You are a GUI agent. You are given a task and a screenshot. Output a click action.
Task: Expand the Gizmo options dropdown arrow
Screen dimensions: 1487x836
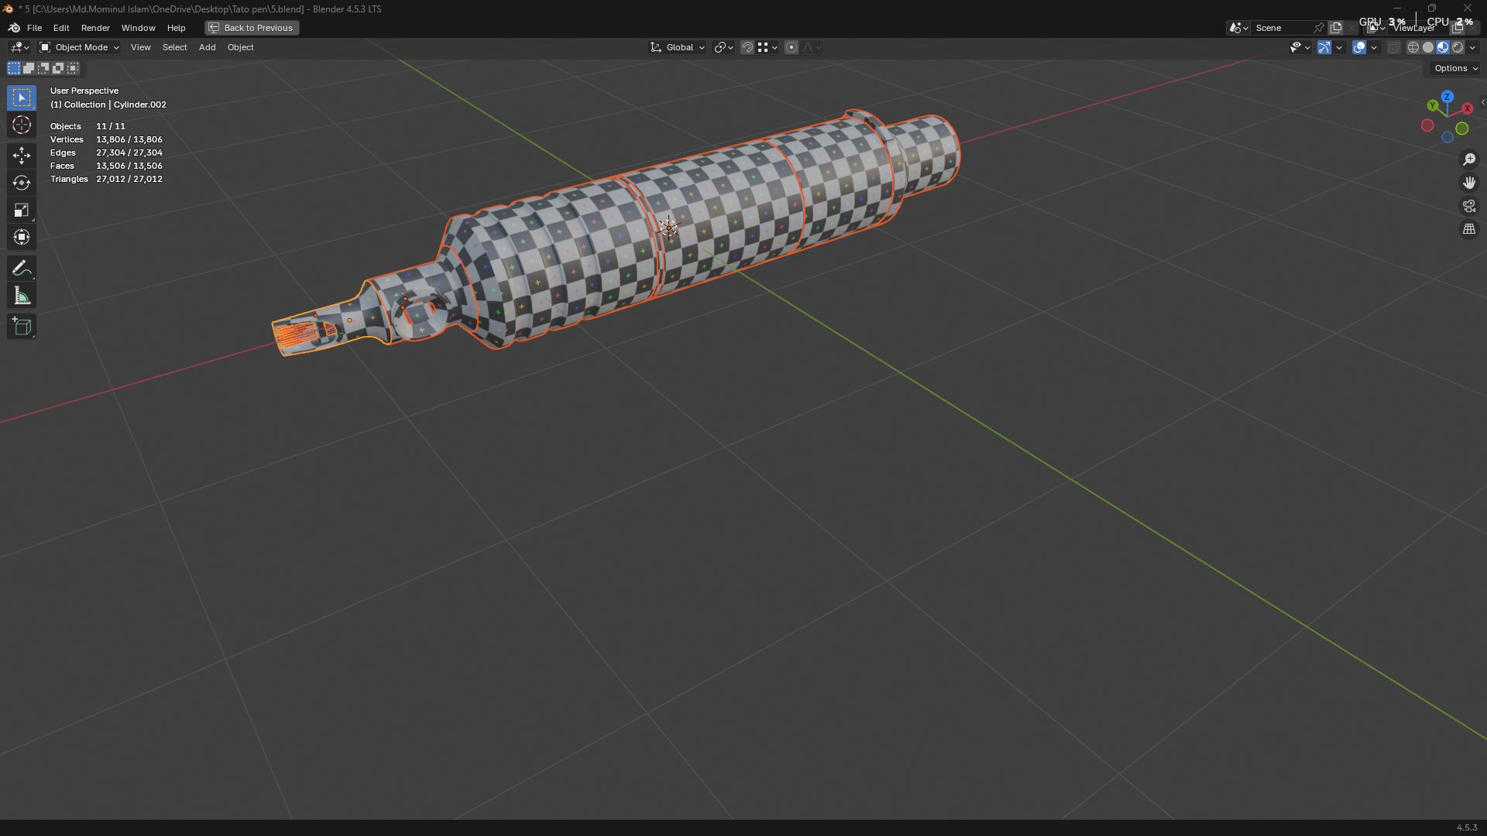(1339, 47)
